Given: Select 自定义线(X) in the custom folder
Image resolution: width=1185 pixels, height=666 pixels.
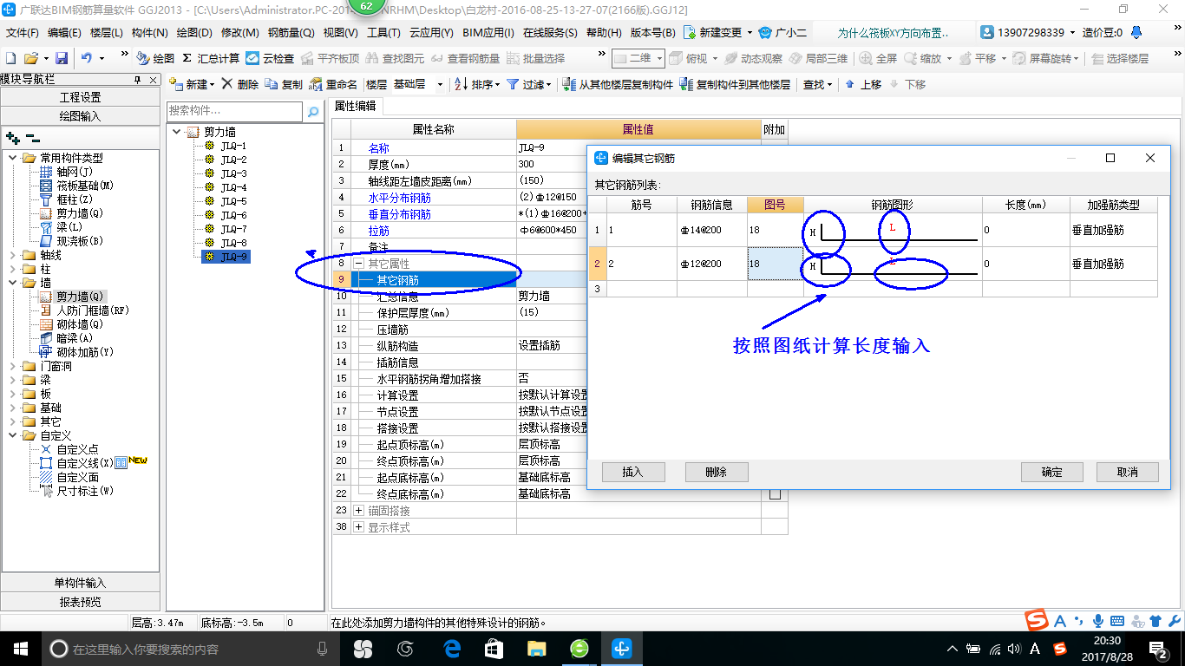Looking at the screenshot, I should click(x=76, y=463).
